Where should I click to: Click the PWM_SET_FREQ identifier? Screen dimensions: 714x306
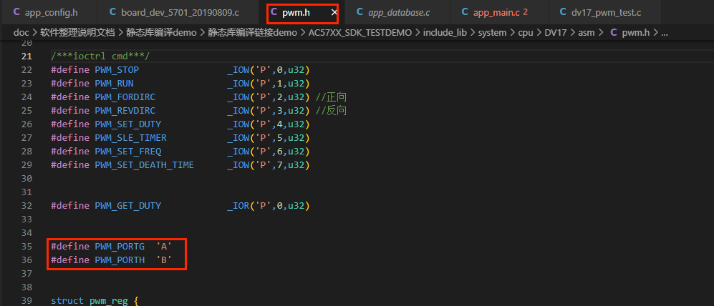(128, 152)
